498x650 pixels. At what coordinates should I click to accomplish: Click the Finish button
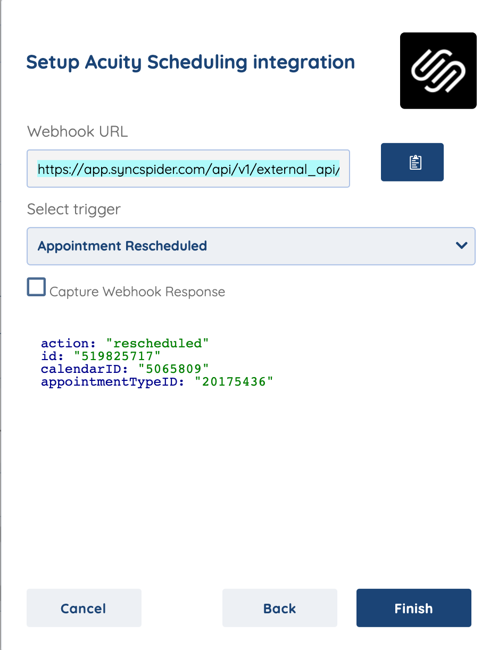coord(414,608)
